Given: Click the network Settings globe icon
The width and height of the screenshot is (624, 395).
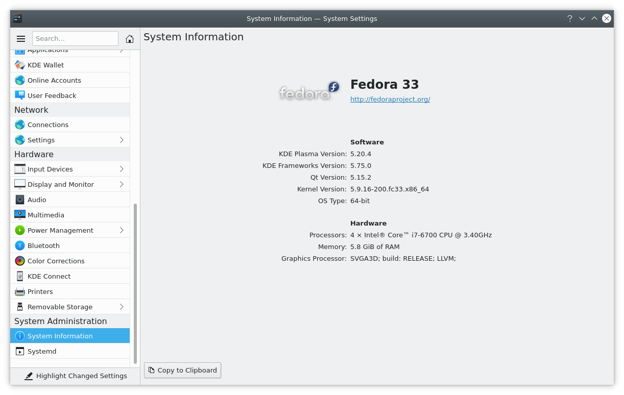Looking at the screenshot, I should coord(20,140).
